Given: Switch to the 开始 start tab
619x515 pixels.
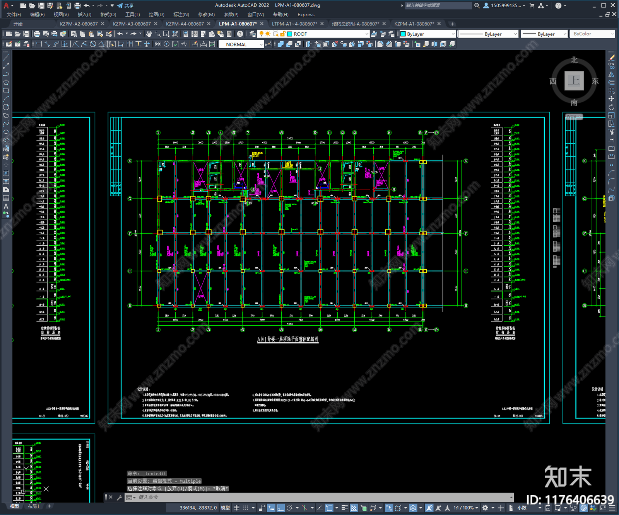Looking at the screenshot, I should [18, 24].
